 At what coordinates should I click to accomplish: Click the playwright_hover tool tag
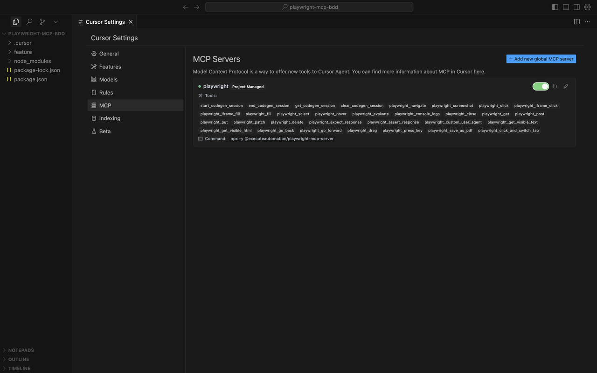(331, 114)
